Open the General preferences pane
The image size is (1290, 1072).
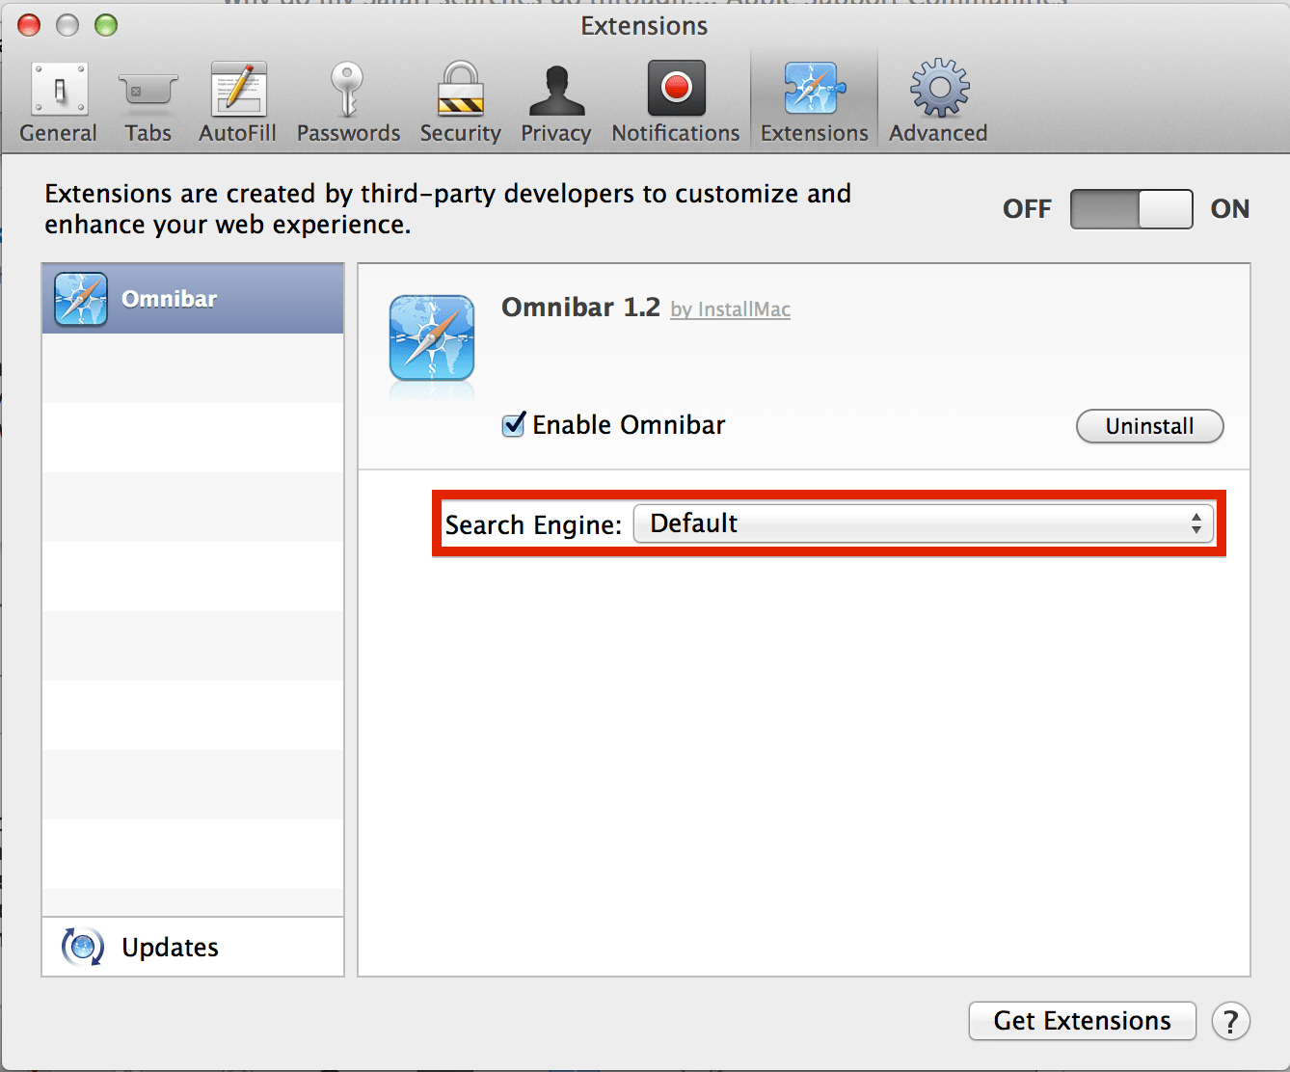point(59,102)
